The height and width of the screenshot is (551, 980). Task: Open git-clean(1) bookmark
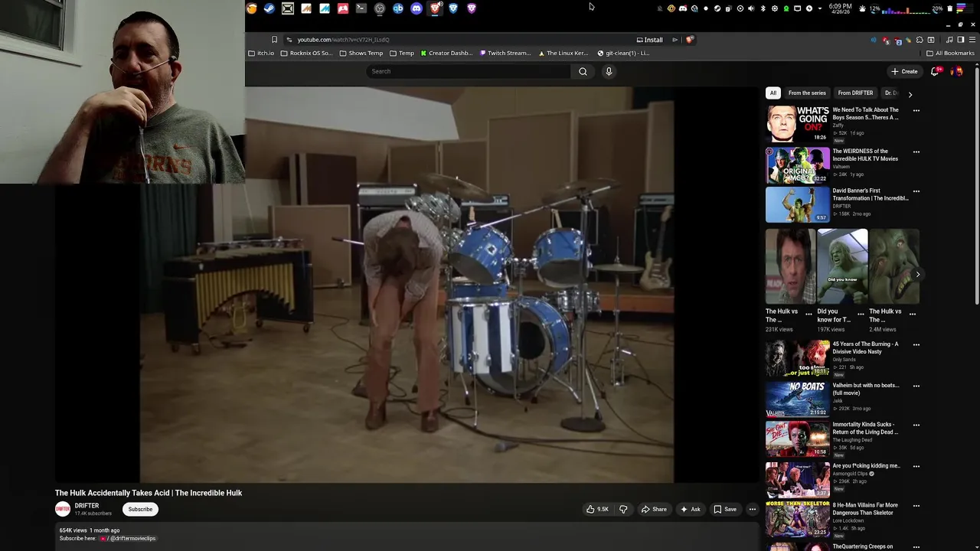click(623, 53)
